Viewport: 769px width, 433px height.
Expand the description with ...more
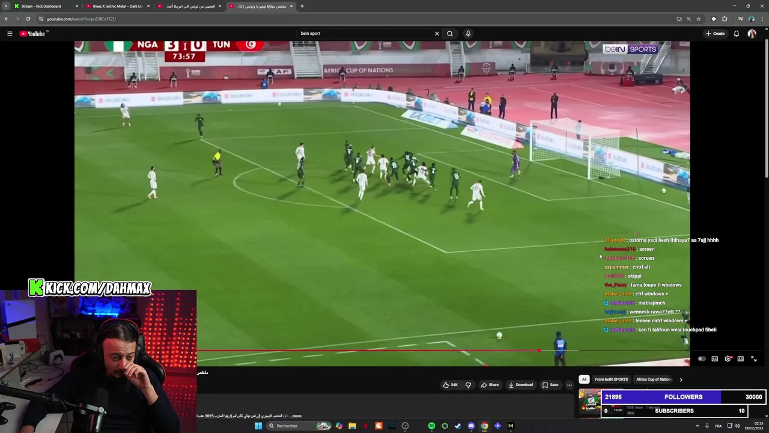pyautogui.click(x=296, y=416)
